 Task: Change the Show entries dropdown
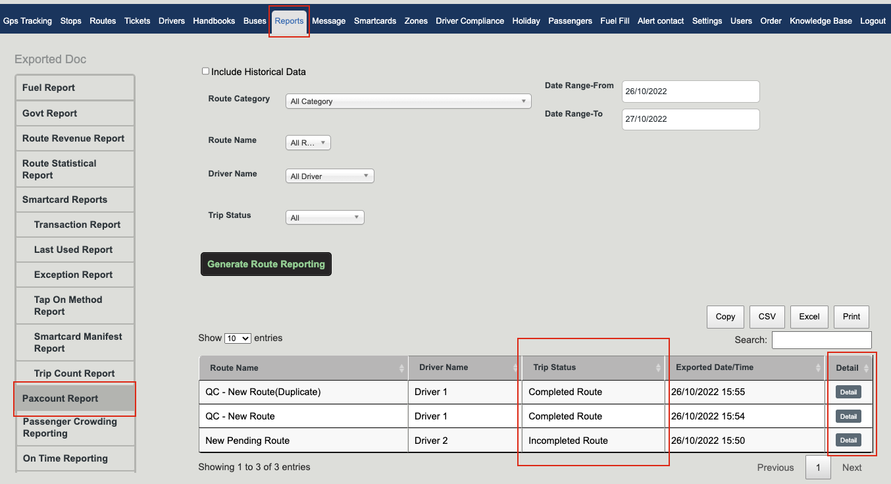[238, 338]
